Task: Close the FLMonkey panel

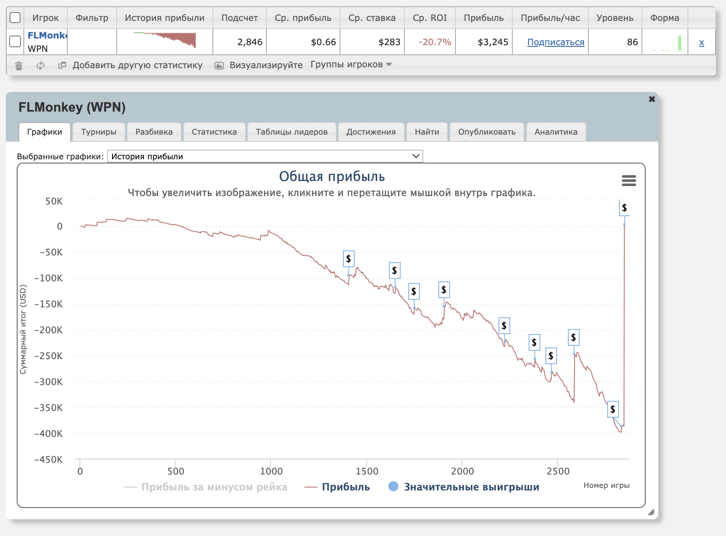Action: click(x=652, y=99)
